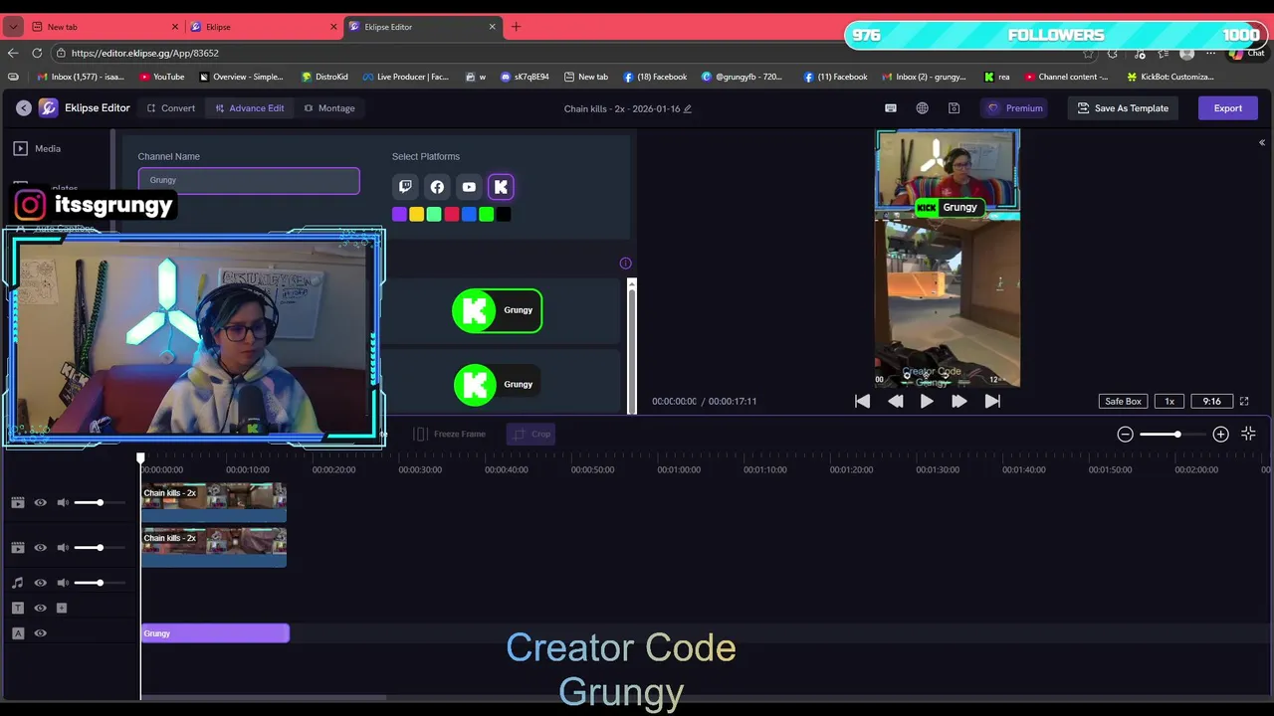Pick the purple color swatch
The height and width of the screenshot is (716, 1274).
point(399,214)
